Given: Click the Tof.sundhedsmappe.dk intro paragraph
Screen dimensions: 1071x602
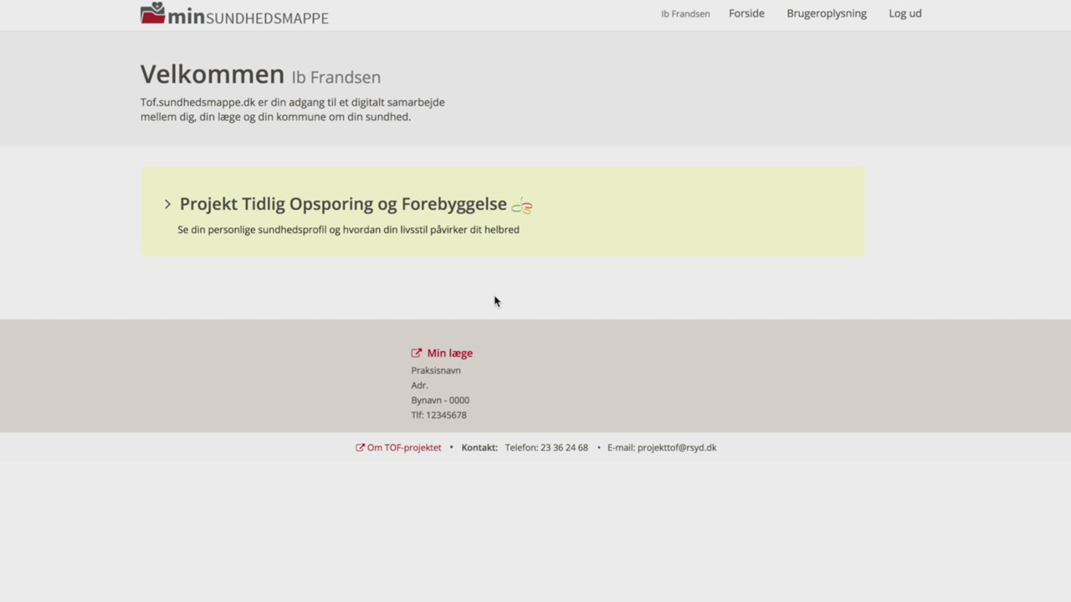Looking at the screenshot, I should click(293, 110).
